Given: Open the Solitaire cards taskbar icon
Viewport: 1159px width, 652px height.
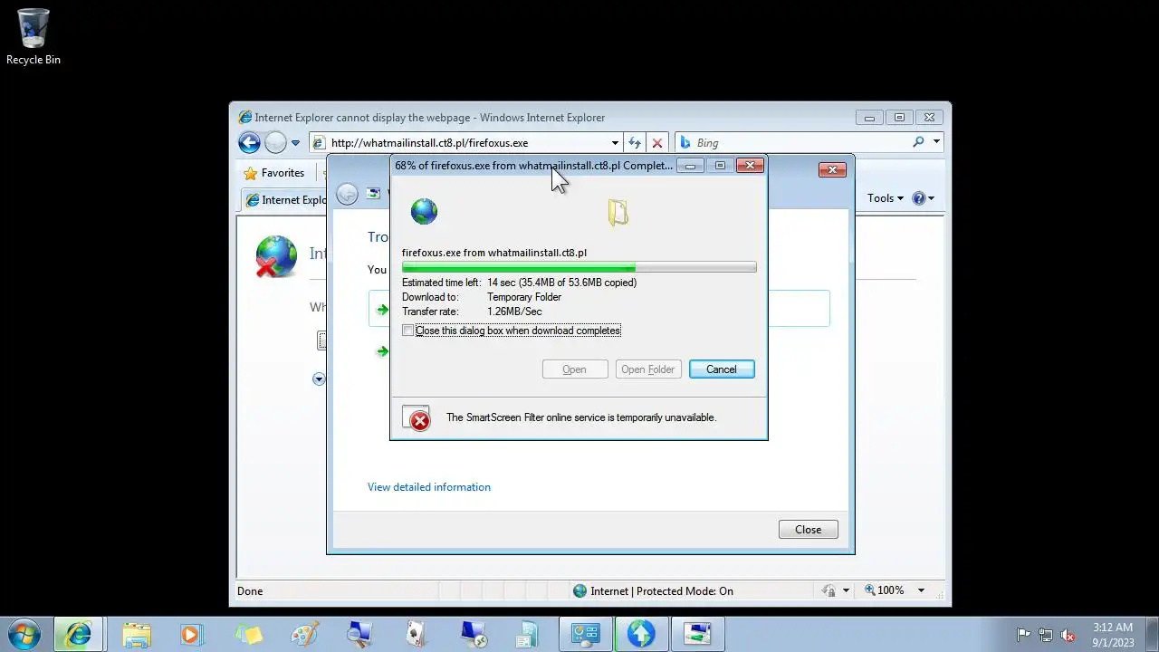Looking at the screenshot, I should 416,634.
